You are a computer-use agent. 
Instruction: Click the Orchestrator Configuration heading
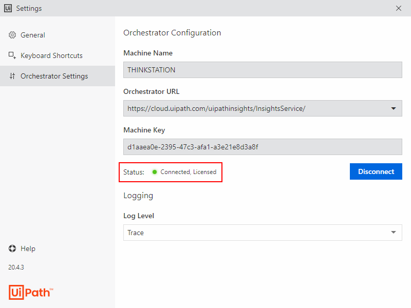coord(172,33)
